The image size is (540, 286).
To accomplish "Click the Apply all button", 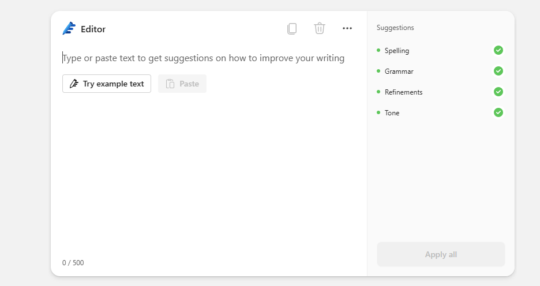I will point(441,254).
